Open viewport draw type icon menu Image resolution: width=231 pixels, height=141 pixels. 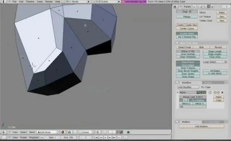62,132
